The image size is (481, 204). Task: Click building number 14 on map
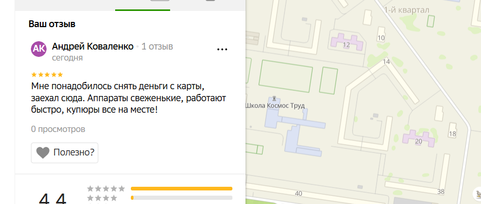point(386,62)
